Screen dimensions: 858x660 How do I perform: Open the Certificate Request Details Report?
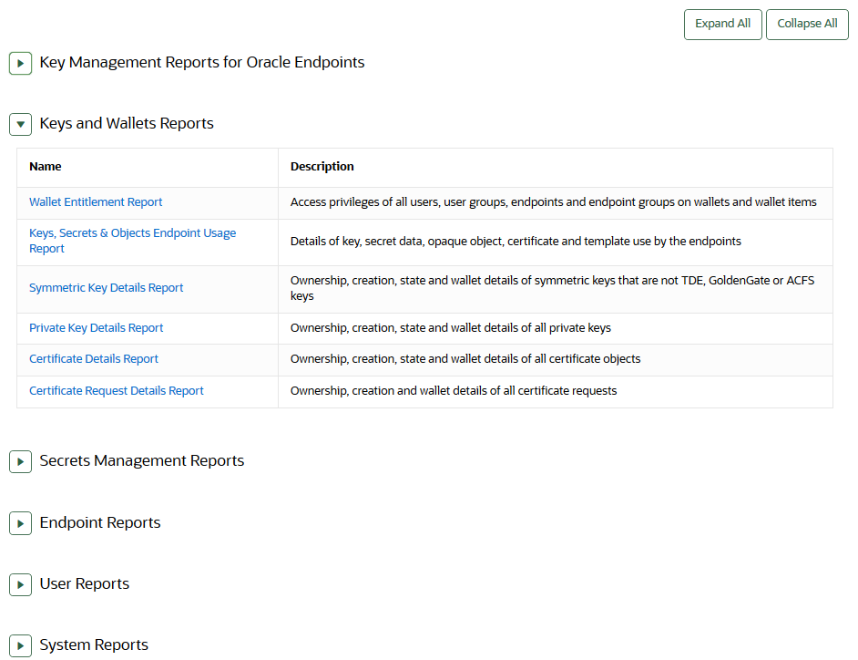117,391
